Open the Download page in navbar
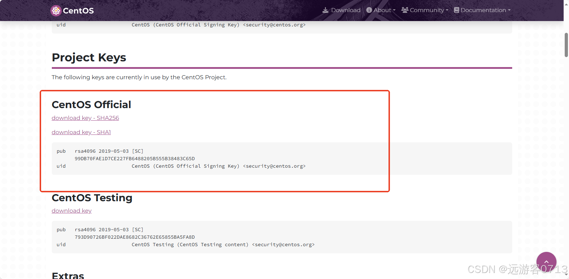The image size is (569, 279). tap(341, 10)
